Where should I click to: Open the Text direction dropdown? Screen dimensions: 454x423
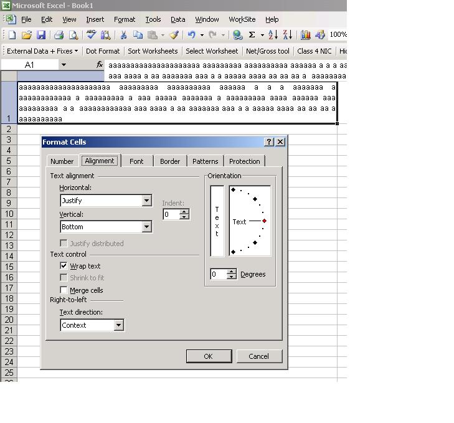click(119, 325)
